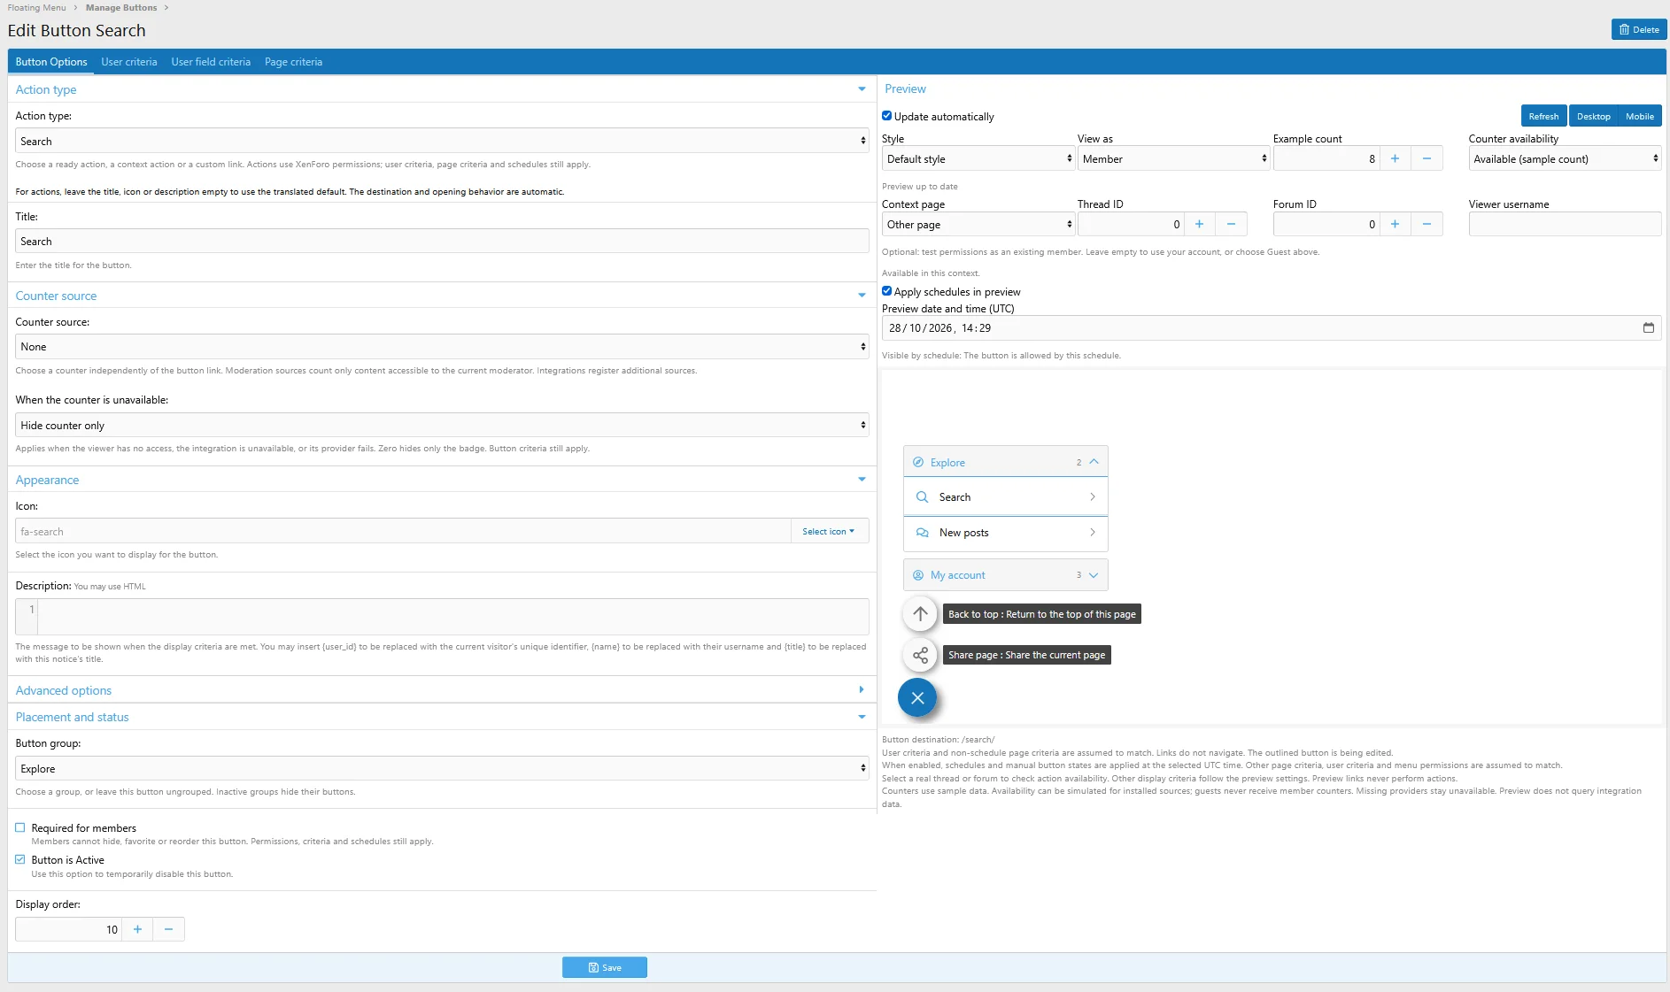Enable Required for members checkbox
The image size is (1670, 992).
coord(20,827)
